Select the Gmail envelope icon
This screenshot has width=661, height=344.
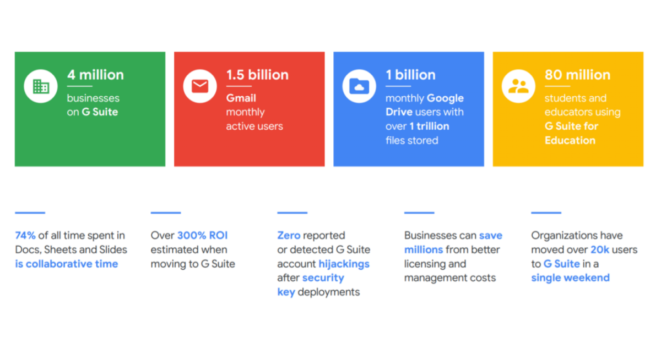199,86
